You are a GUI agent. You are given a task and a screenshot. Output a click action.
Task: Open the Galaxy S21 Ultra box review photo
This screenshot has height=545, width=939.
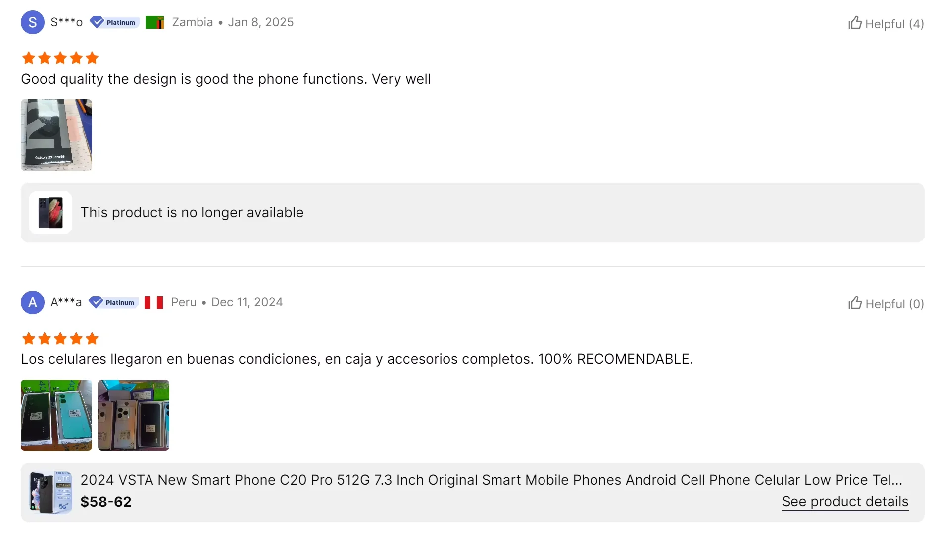pos(56,135)
